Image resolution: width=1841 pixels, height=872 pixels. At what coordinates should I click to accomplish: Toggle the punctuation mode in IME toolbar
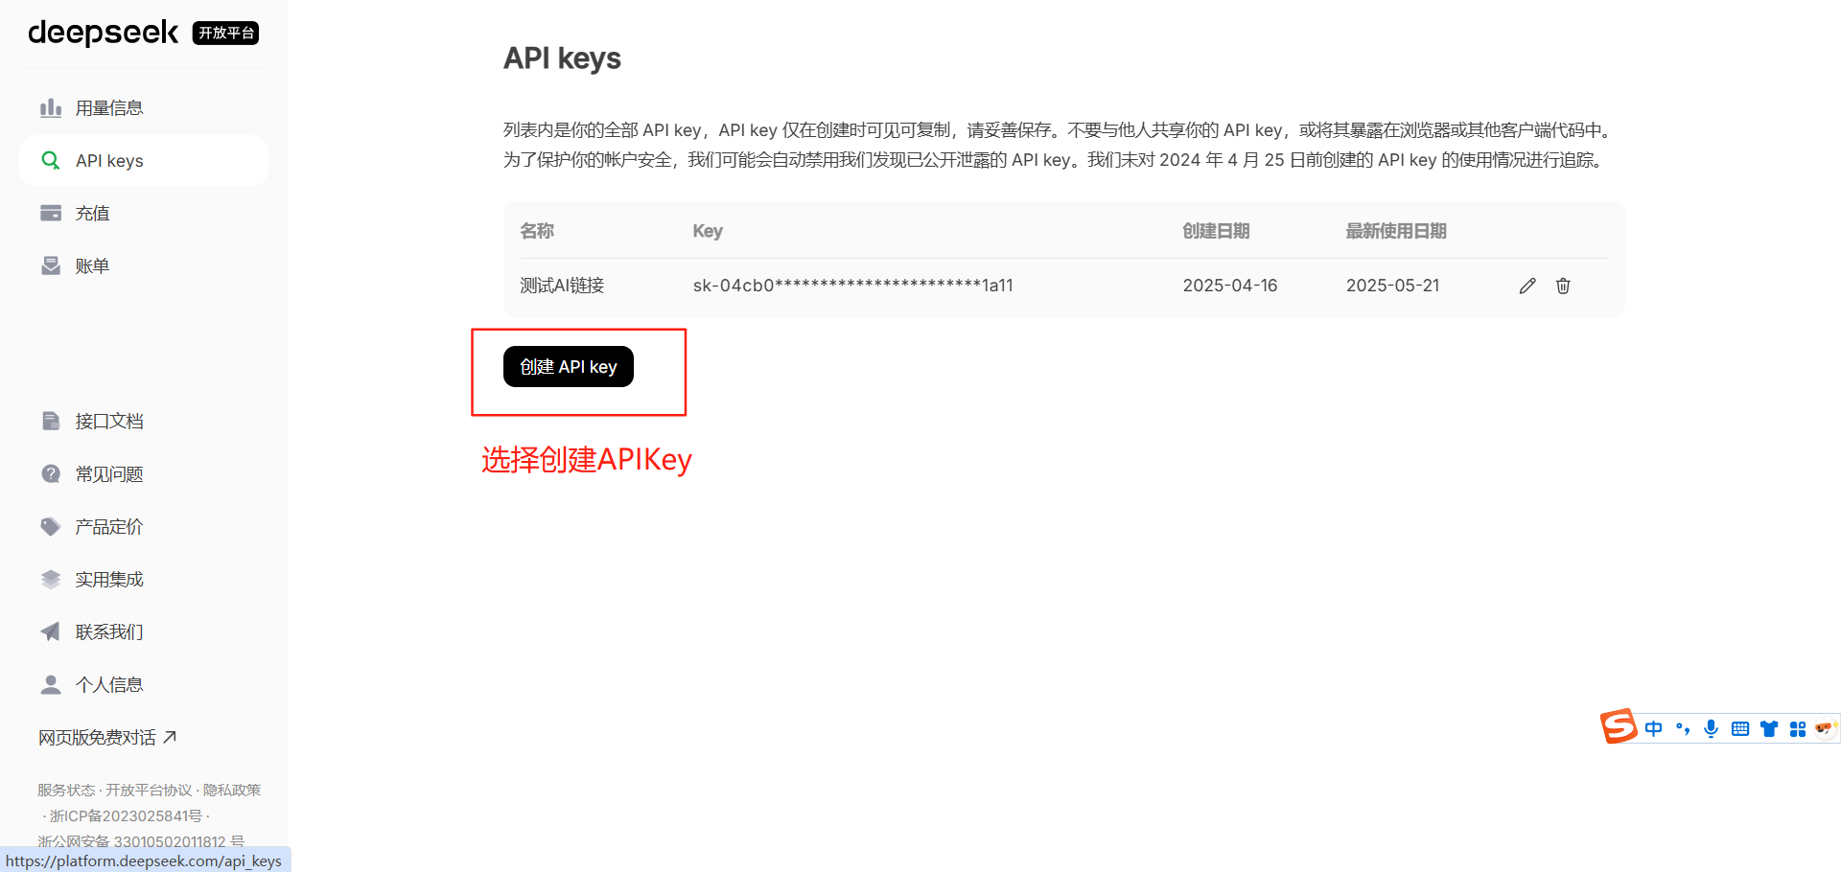[x=1683, y=729]
